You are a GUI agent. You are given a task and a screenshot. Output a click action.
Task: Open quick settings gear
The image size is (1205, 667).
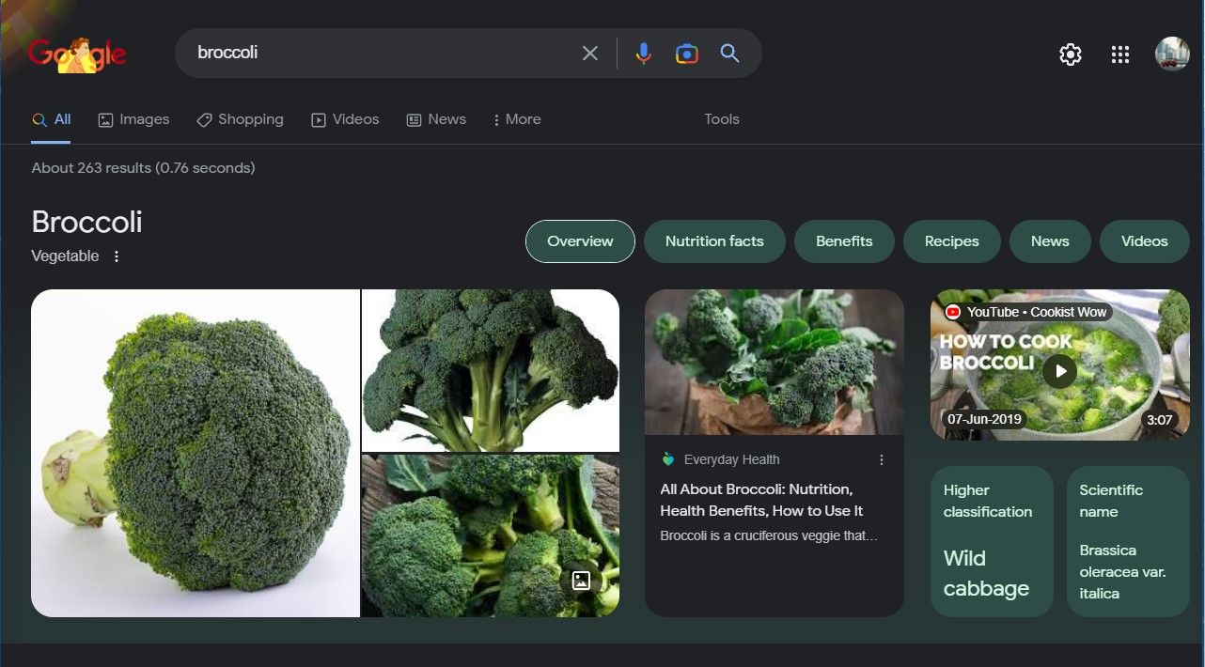(x=1070, y=54)
